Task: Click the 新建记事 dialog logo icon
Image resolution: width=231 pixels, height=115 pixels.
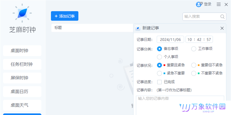Action: pyautogui.click(x=138, y=28)
